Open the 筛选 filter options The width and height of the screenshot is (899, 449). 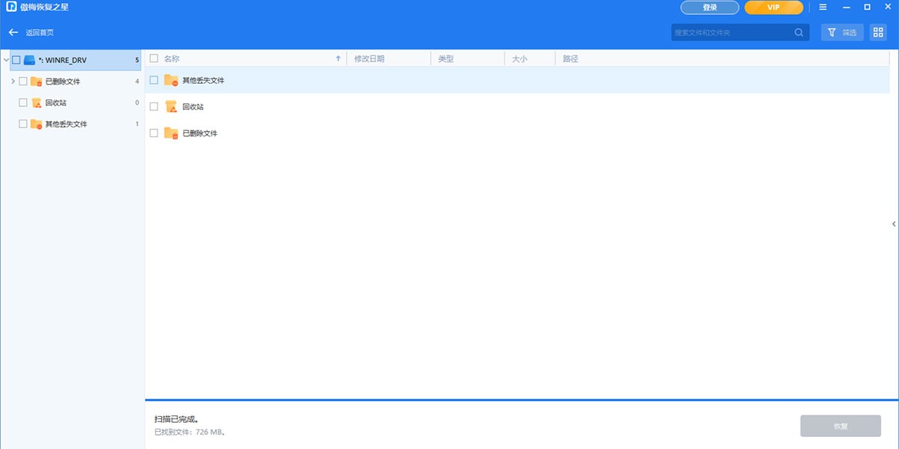(842, 33)
